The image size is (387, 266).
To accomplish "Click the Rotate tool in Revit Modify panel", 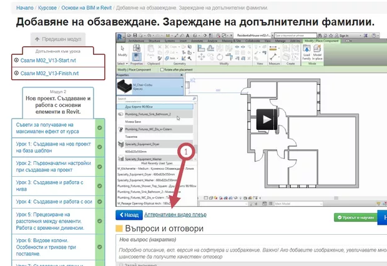I will (x=220, y=57).
